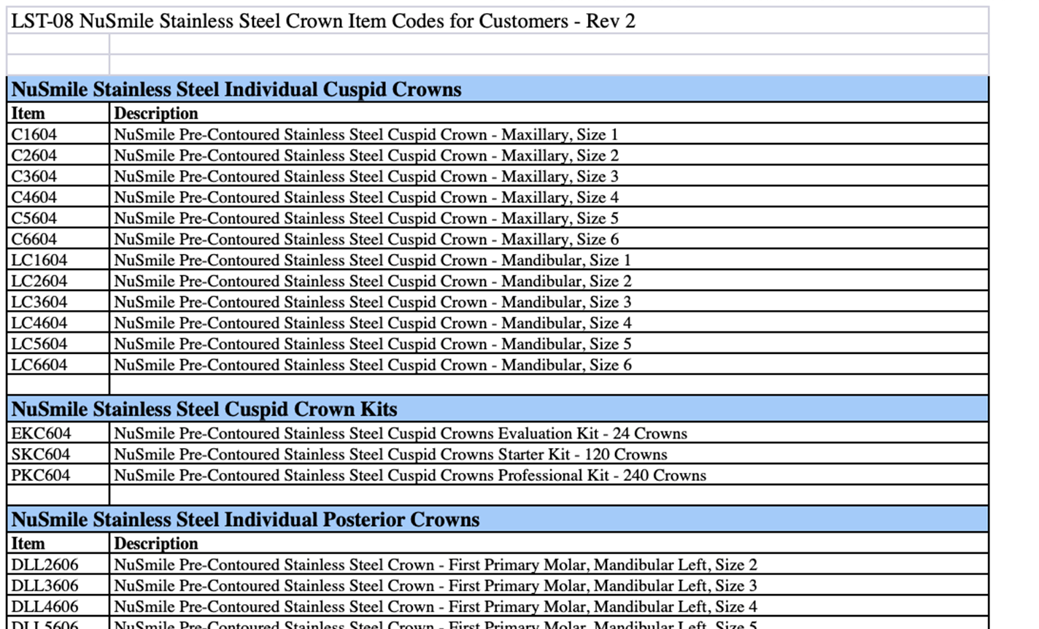Select item code cell DLL3606

point(58,585)
